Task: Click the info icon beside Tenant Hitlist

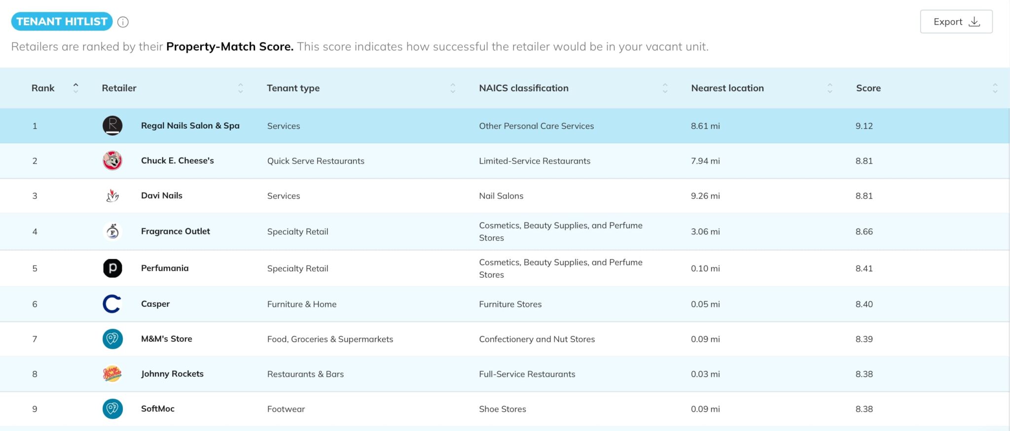Action: [x=123, y=22]
